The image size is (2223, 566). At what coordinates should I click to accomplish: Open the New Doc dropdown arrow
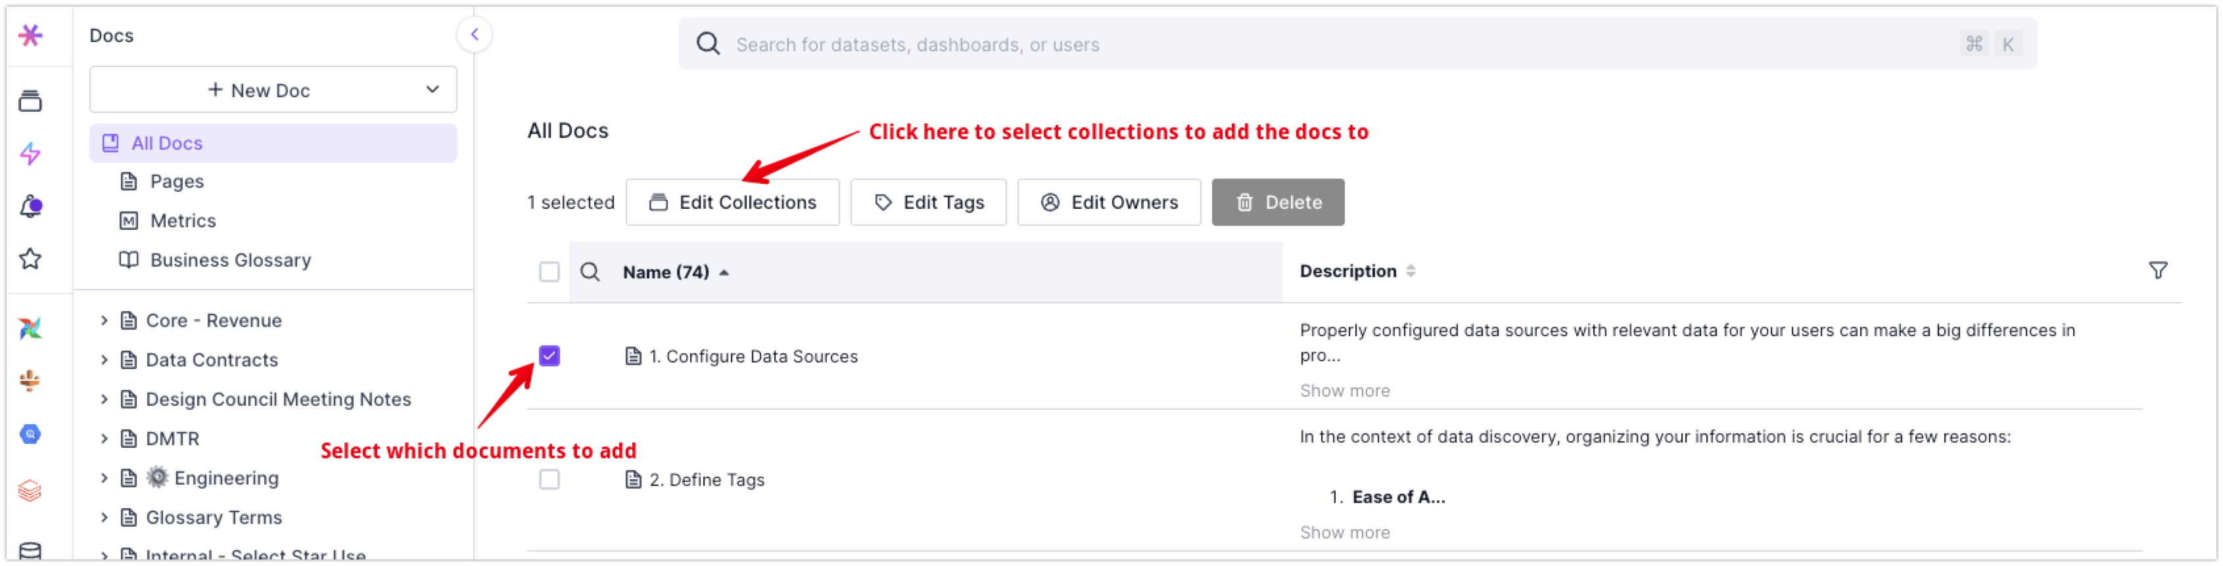tap(433, 89)
